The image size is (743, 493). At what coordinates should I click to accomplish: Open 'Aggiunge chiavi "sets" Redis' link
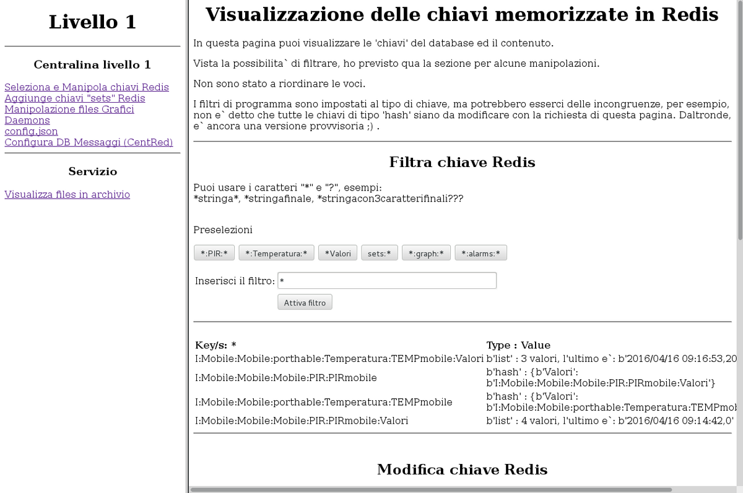[x=74, y=98]
